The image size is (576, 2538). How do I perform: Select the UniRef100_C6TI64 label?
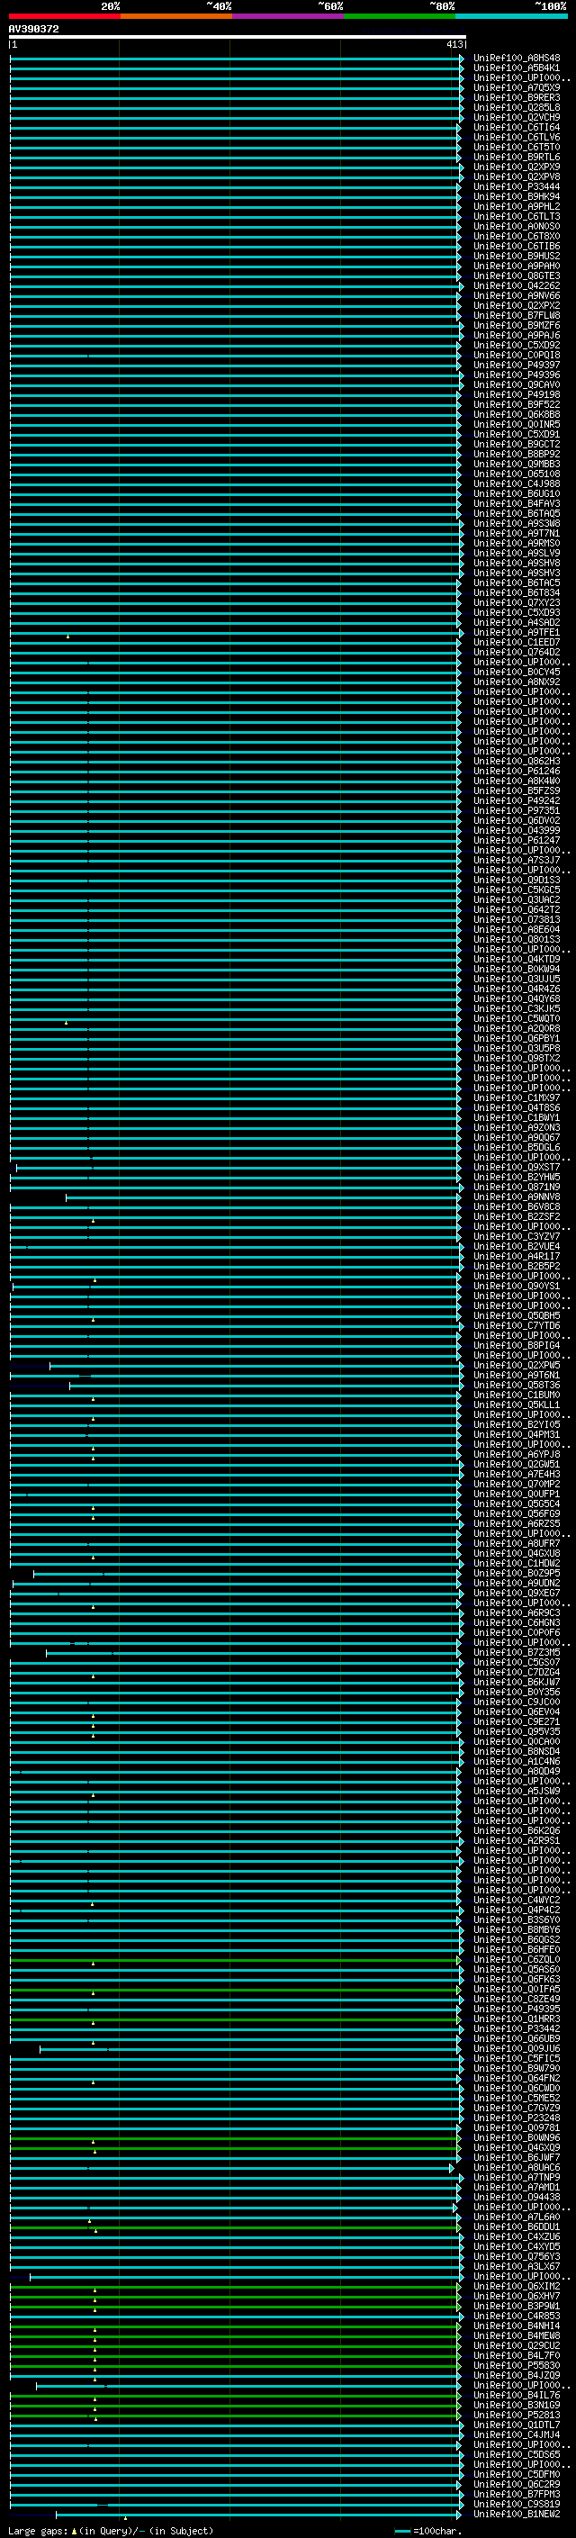coord(517,127)
